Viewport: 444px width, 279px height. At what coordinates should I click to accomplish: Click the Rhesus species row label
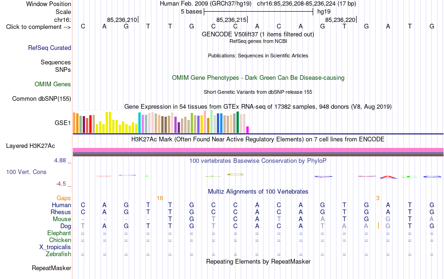coord(61,212)
